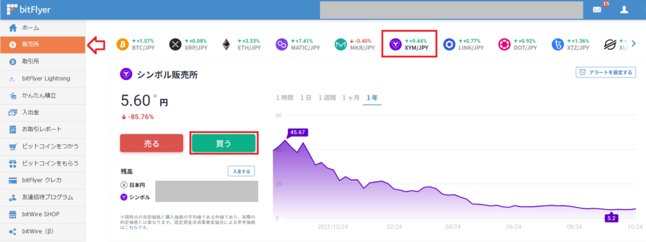646x242 pixels.
Task: Click the green 買う buy button
Action: 224,143
